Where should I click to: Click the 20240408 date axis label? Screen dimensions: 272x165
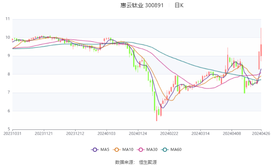coord(232,133)
